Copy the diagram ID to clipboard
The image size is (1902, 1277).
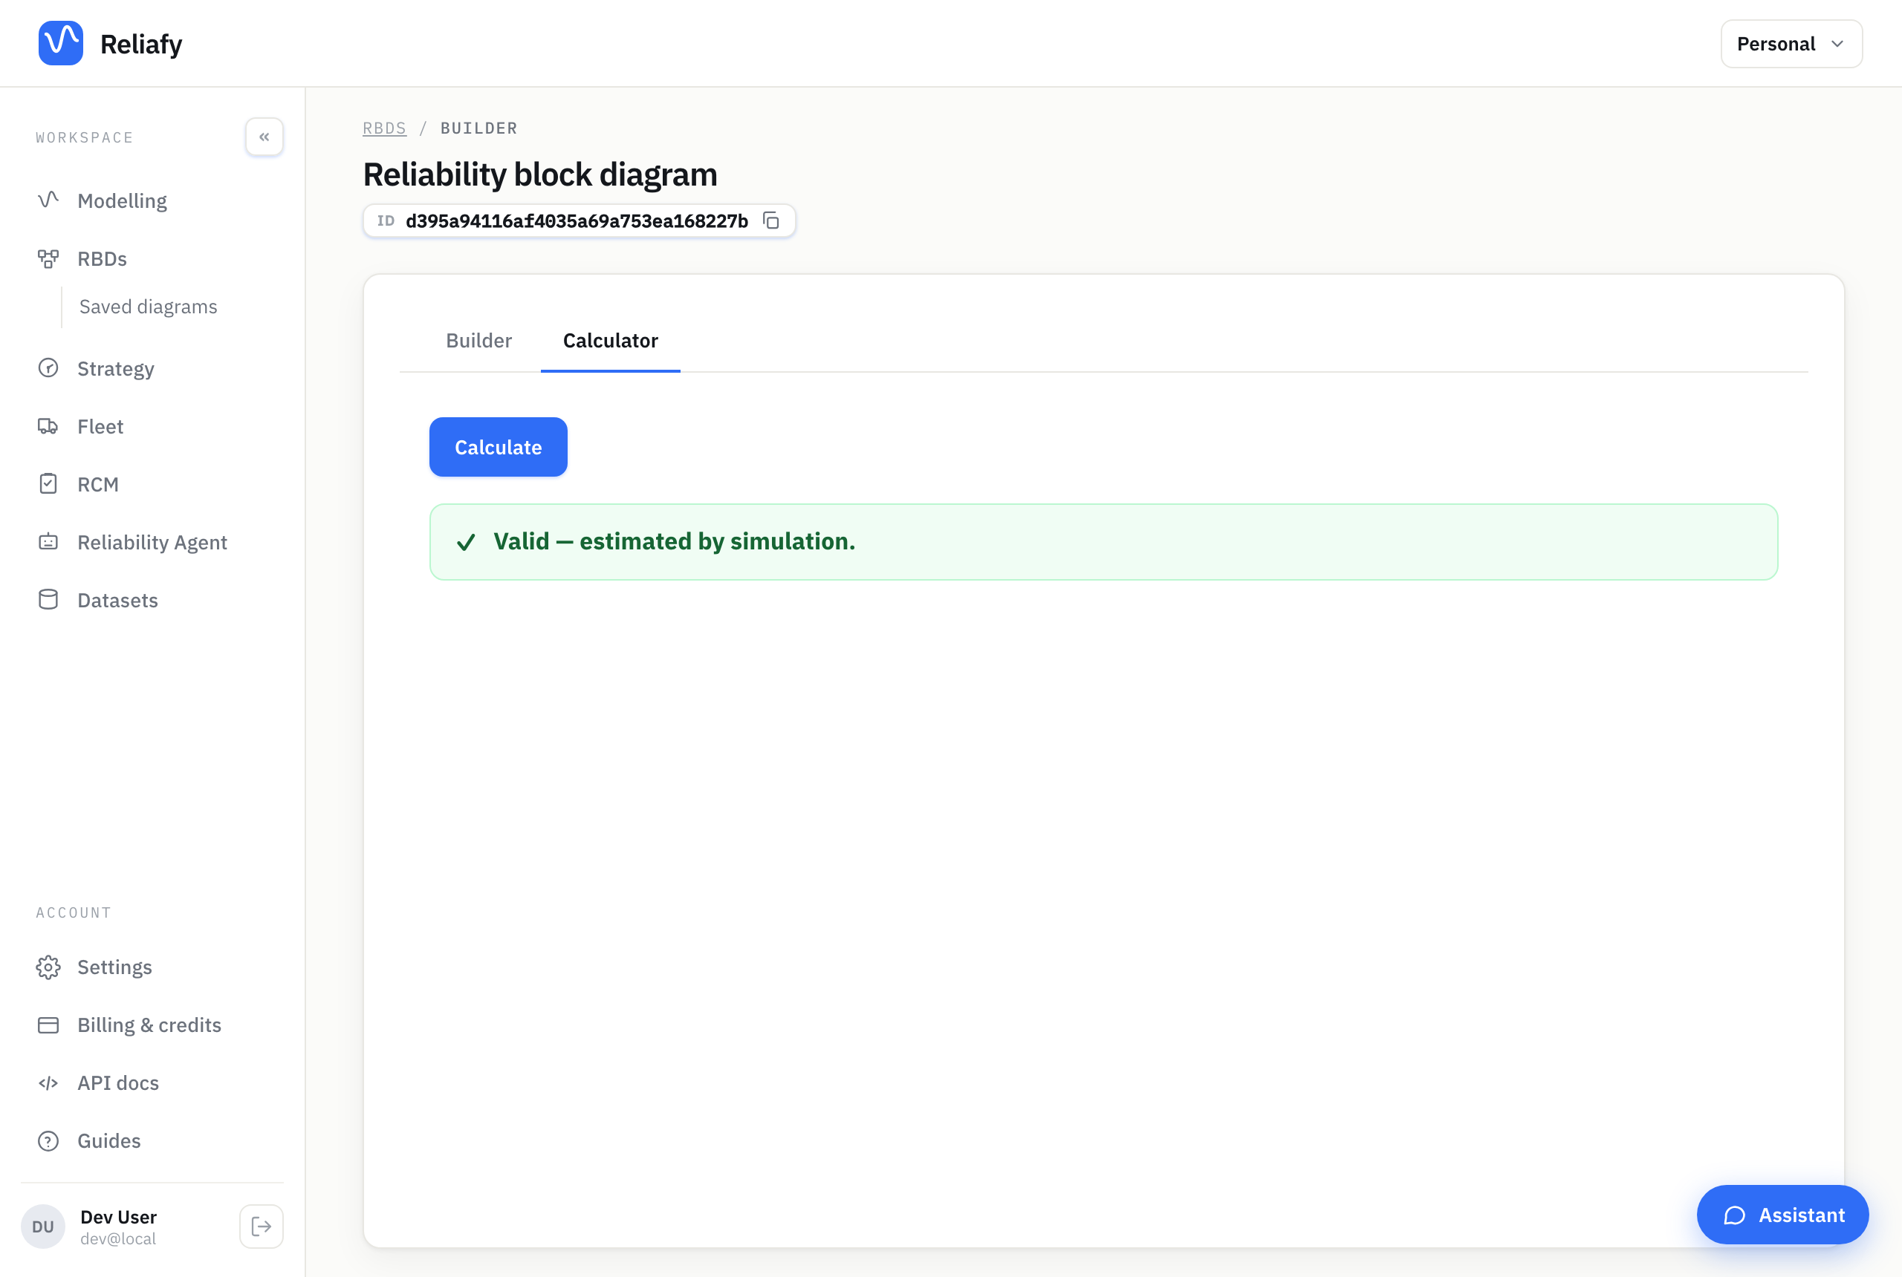771,221
